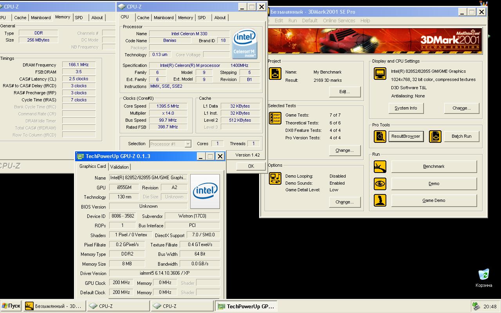Open the Edit menu in 3DMark
The image size is (501, 313).
279,21
